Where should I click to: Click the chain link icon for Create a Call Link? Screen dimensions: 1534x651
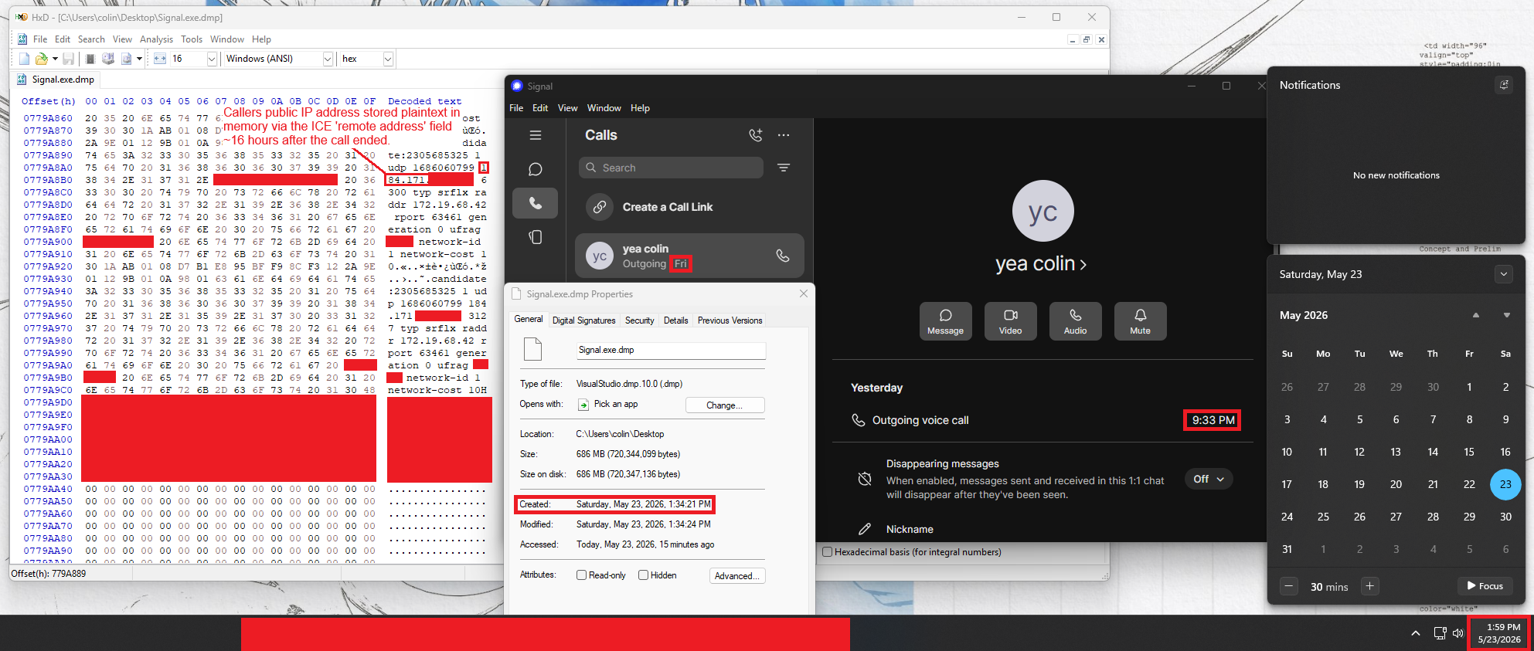point(600,207)
